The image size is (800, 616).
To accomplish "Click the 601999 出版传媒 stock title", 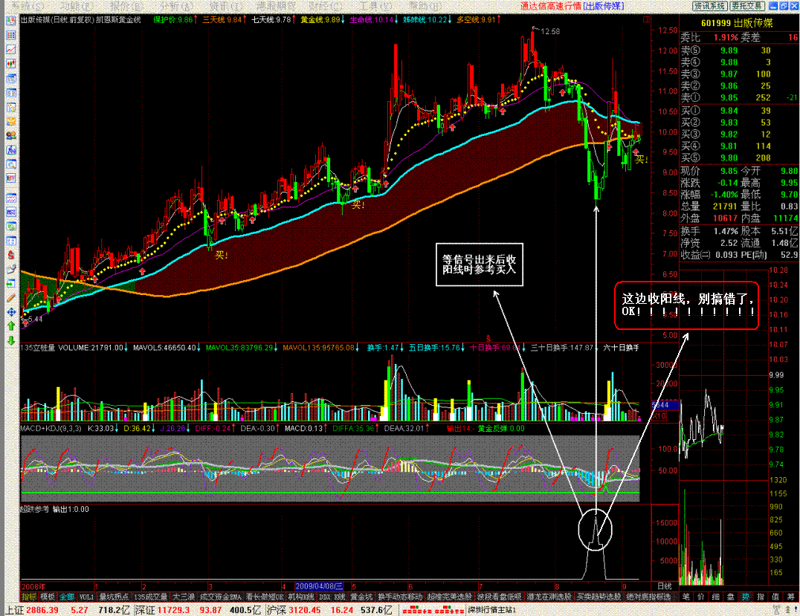I will pos(737,23).
